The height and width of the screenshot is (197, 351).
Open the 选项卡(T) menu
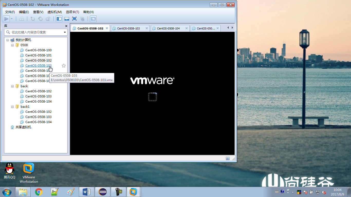coord(72,12)
